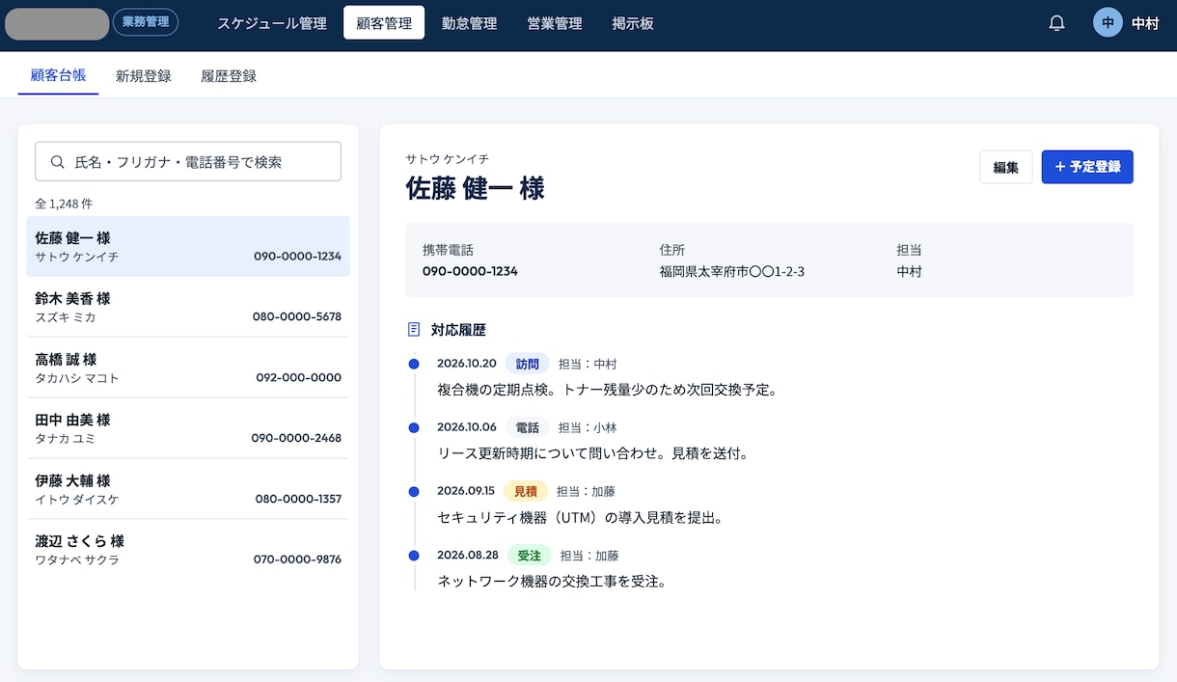Image resolution: width=1177 pixels, height=682 pixels.
Task: Click timeline dot for 2026.10.06
Action: pyautogui.click(x=414, y=427)
